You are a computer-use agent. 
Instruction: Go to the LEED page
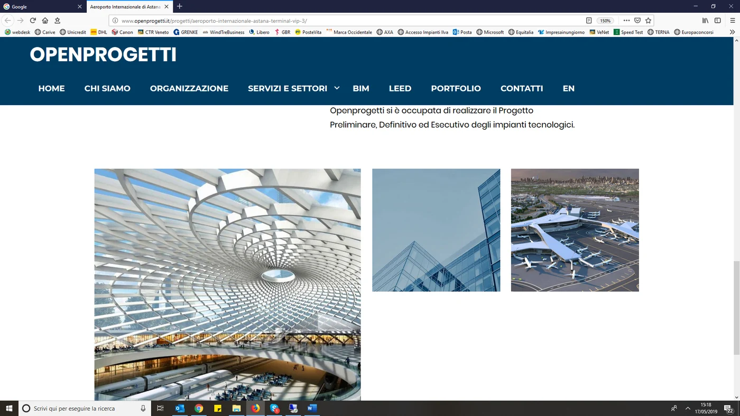point(400,89)
